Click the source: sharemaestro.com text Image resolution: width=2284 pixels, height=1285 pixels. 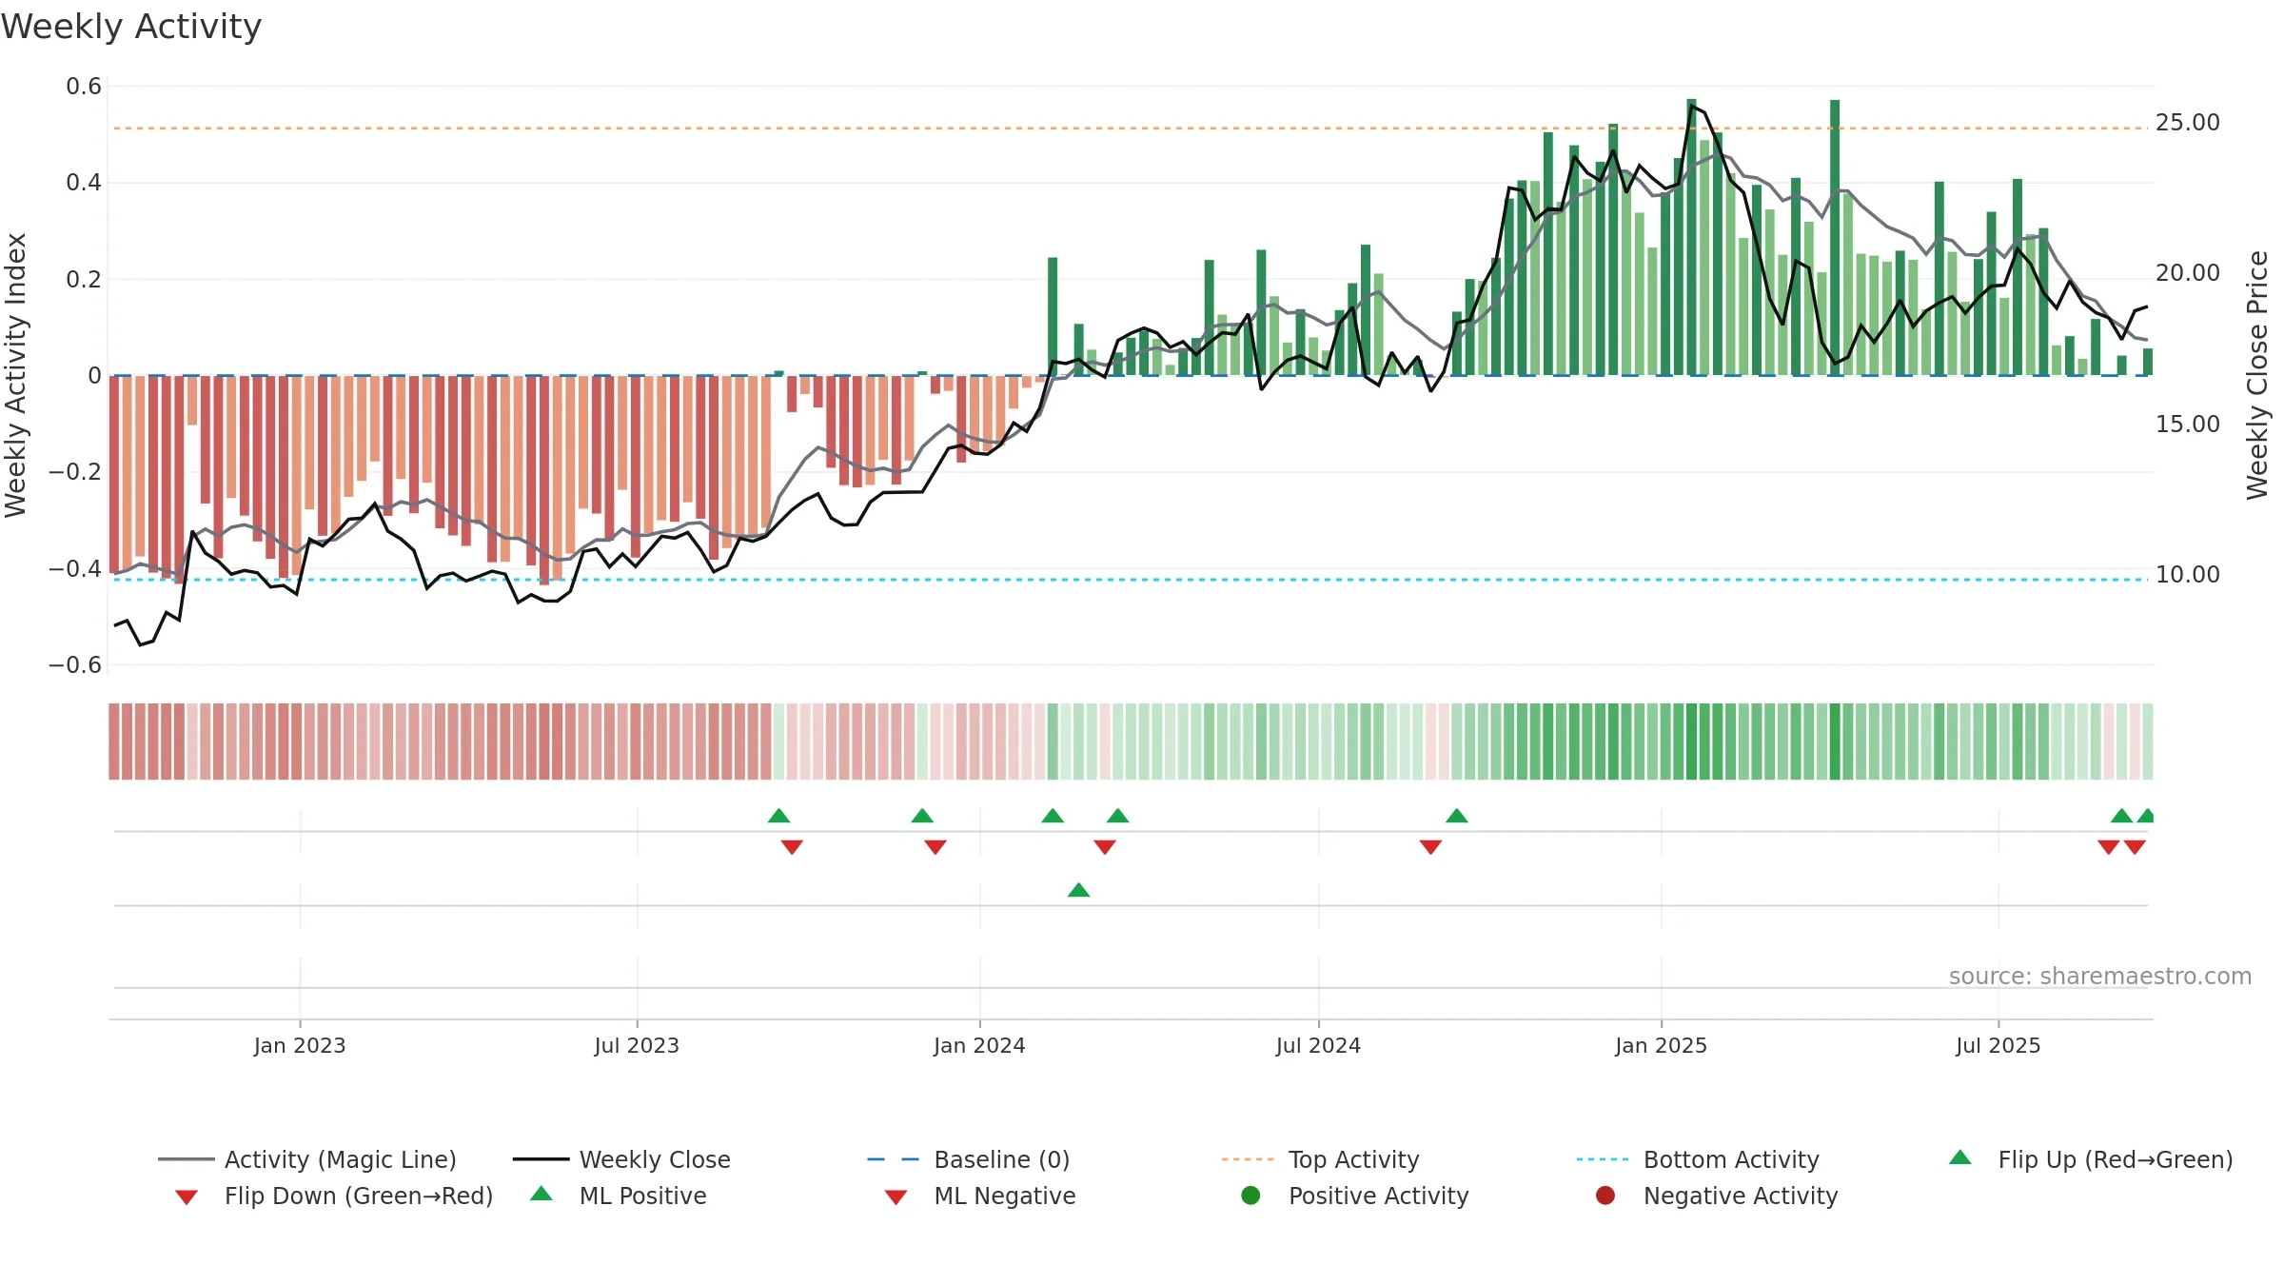click(2100, 976)
